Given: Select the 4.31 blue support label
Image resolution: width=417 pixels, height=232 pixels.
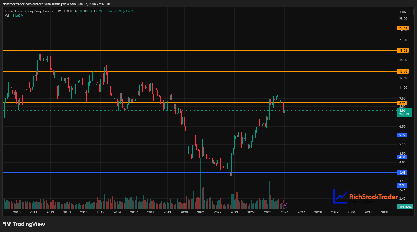Looking at the screenshot, I should [x=402, y=157].
